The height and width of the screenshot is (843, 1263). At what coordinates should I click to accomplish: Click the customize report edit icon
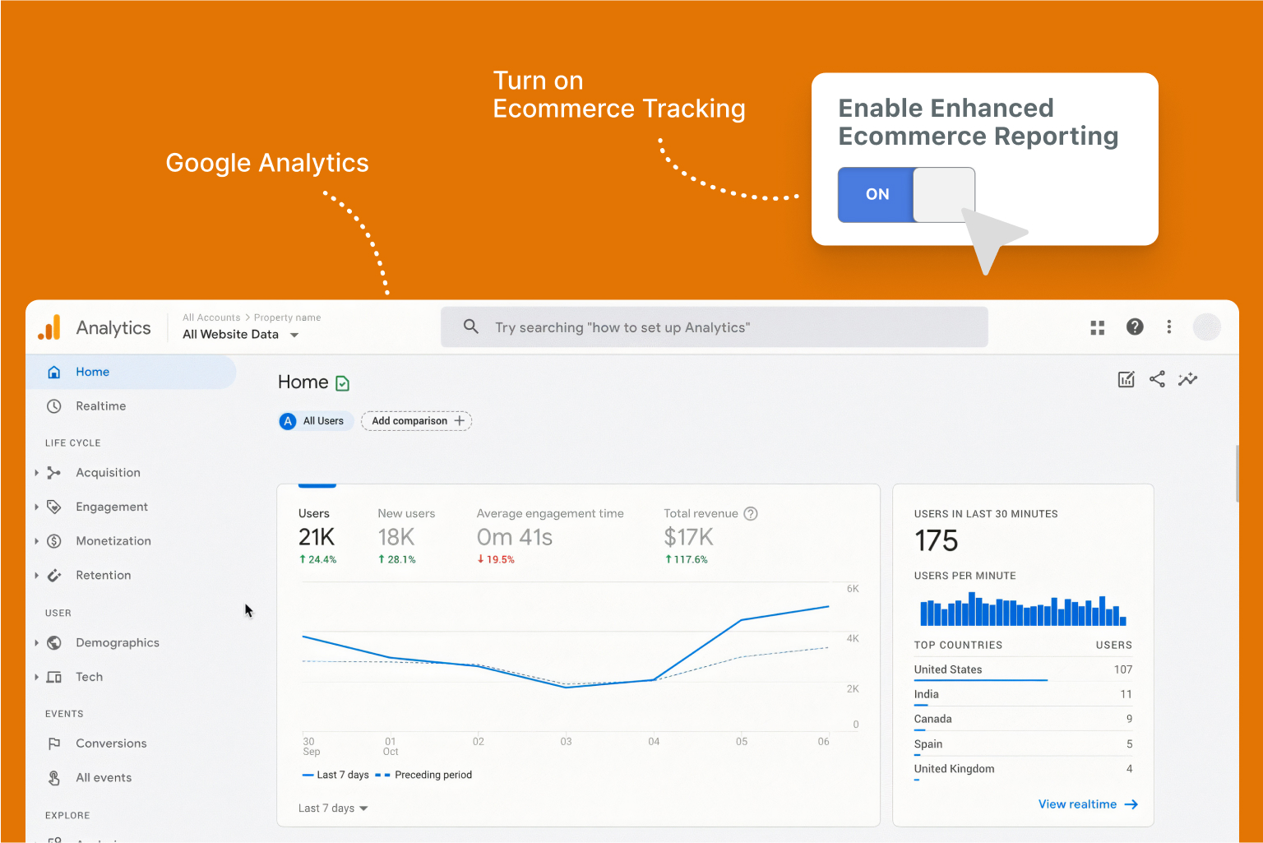pyautogui.click(x=1126, y=379)
